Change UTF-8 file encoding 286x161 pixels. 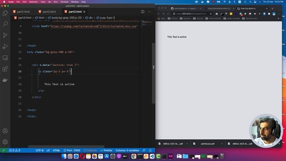(40, 150)
